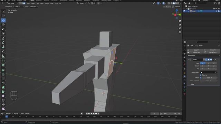221x124 pixels.
Task: Open the Drag Select Box dropdown
Action: [34, 7]
